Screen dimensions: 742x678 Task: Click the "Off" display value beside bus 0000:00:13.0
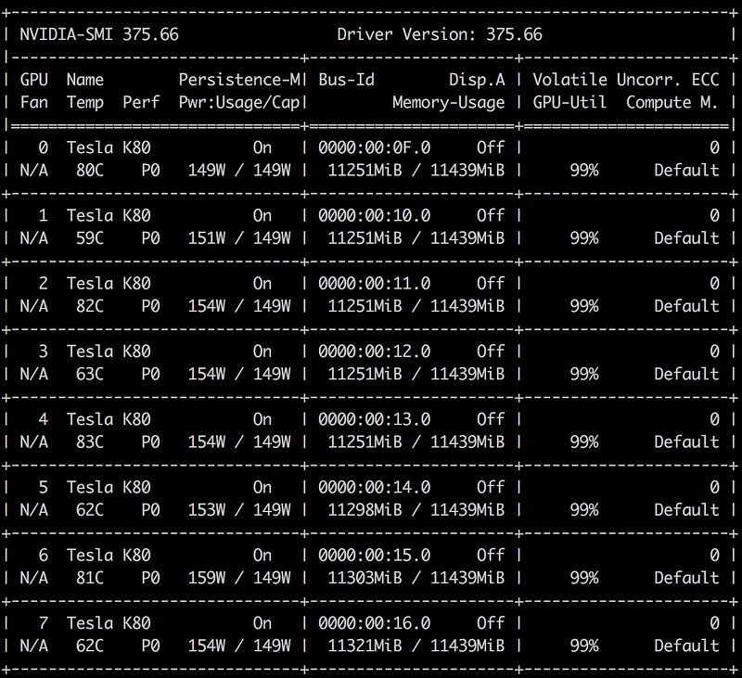tap(491, 419)
